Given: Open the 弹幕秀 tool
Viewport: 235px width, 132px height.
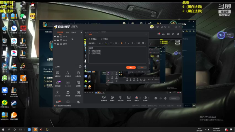Looking at the screenshot, I should click(68, 94).
